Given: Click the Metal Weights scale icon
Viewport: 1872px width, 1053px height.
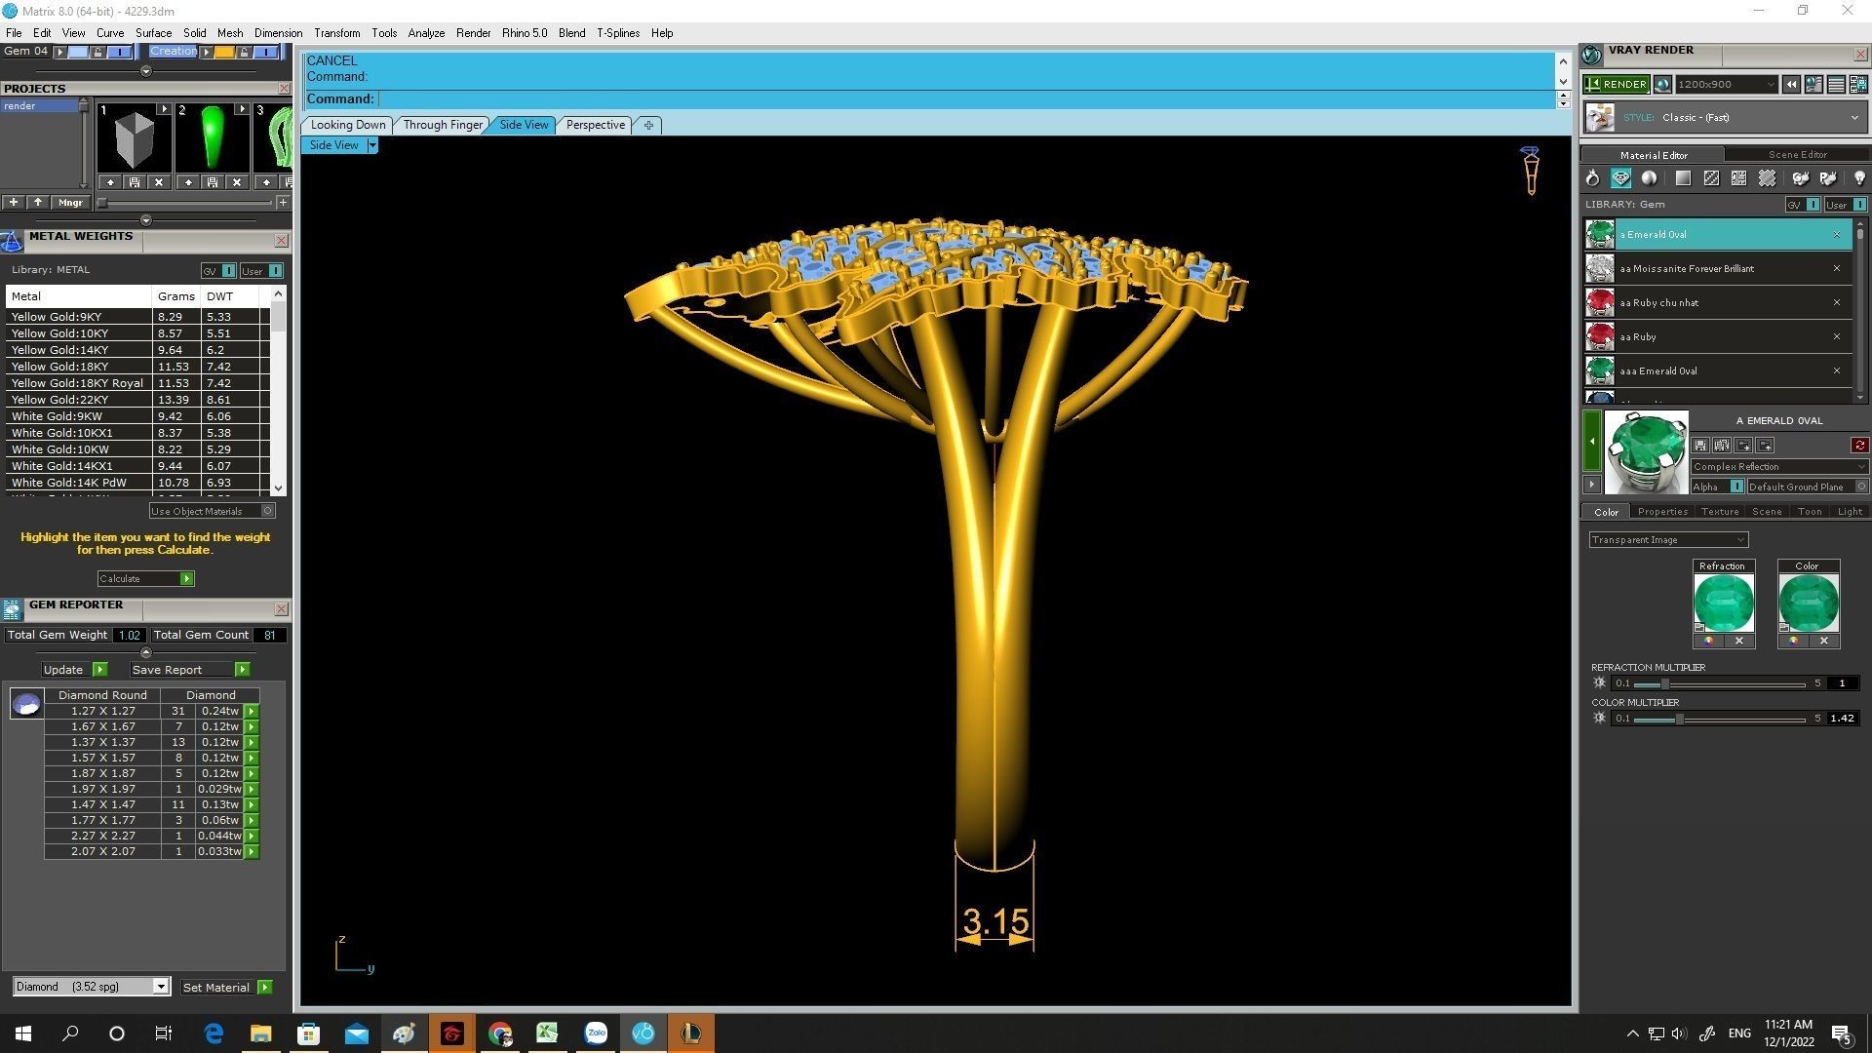Looking at the screenshot, I should tap(12, 241).
